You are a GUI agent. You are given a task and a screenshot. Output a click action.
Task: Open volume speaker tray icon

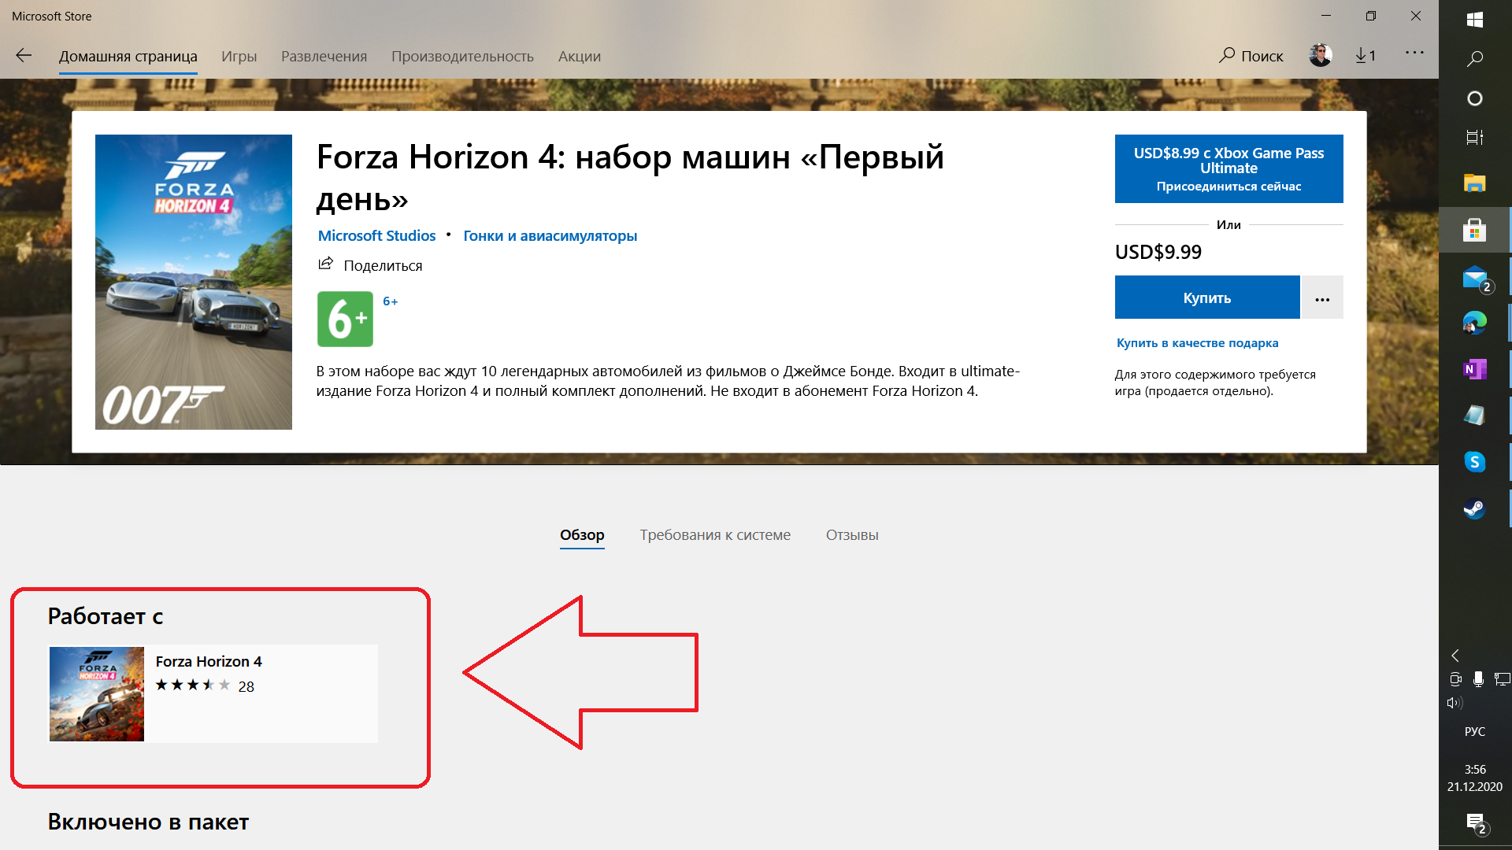tap(1455, 703)
